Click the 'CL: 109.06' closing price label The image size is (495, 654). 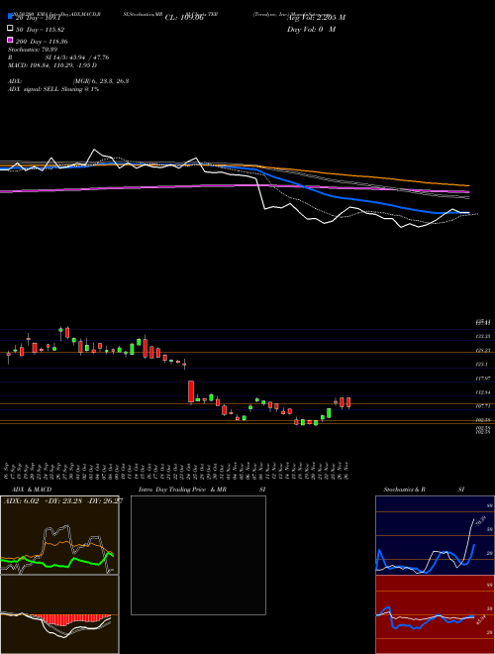[184, 18]
